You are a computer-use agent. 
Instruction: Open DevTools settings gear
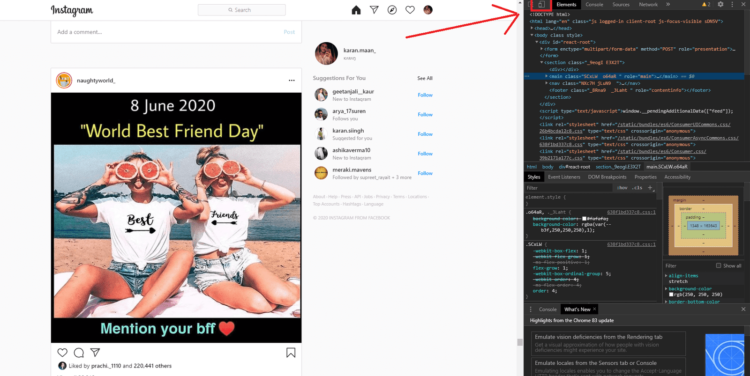click(x=720, y=4)
